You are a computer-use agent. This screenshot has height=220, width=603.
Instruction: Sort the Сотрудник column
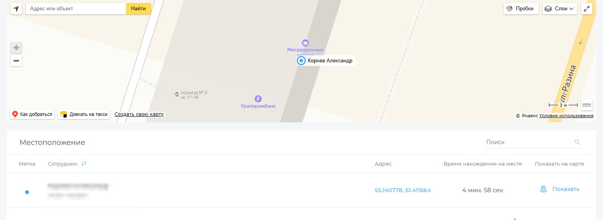point(83,164)
